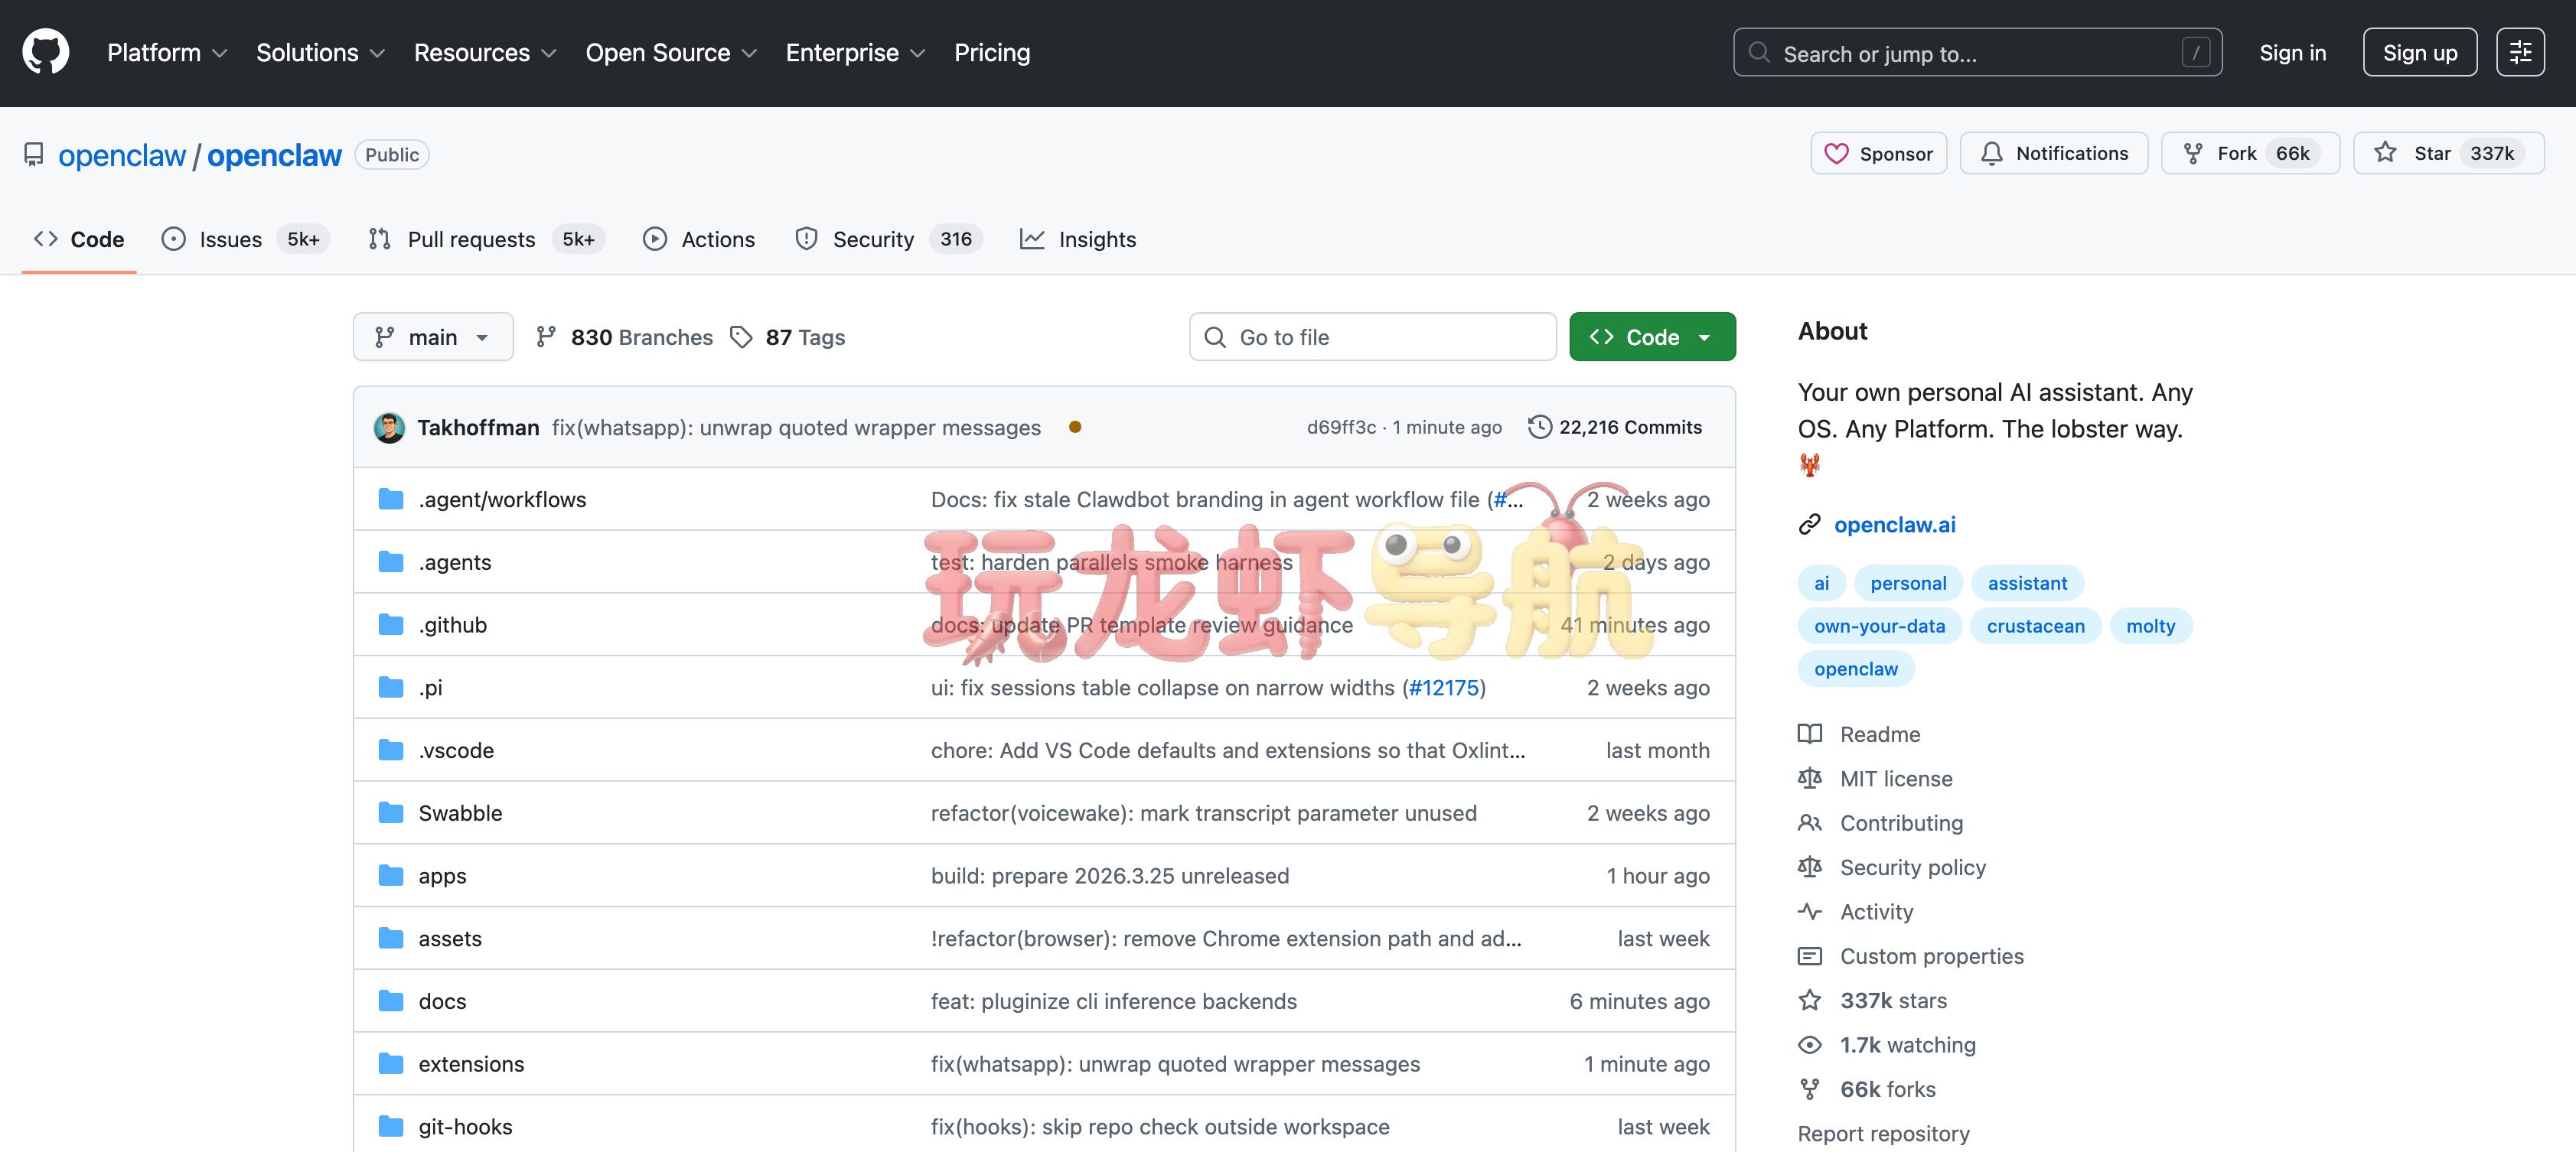2576x1152 pixels.
Task: Open the openclaw repository name link
Action: coord(274,155)
